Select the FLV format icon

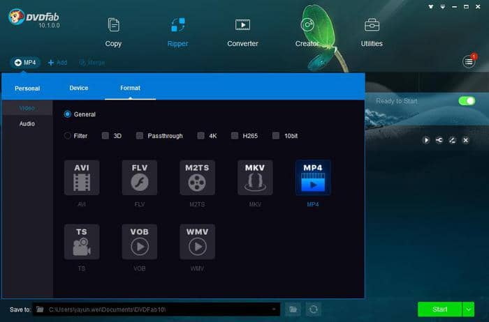click(140, 178)
